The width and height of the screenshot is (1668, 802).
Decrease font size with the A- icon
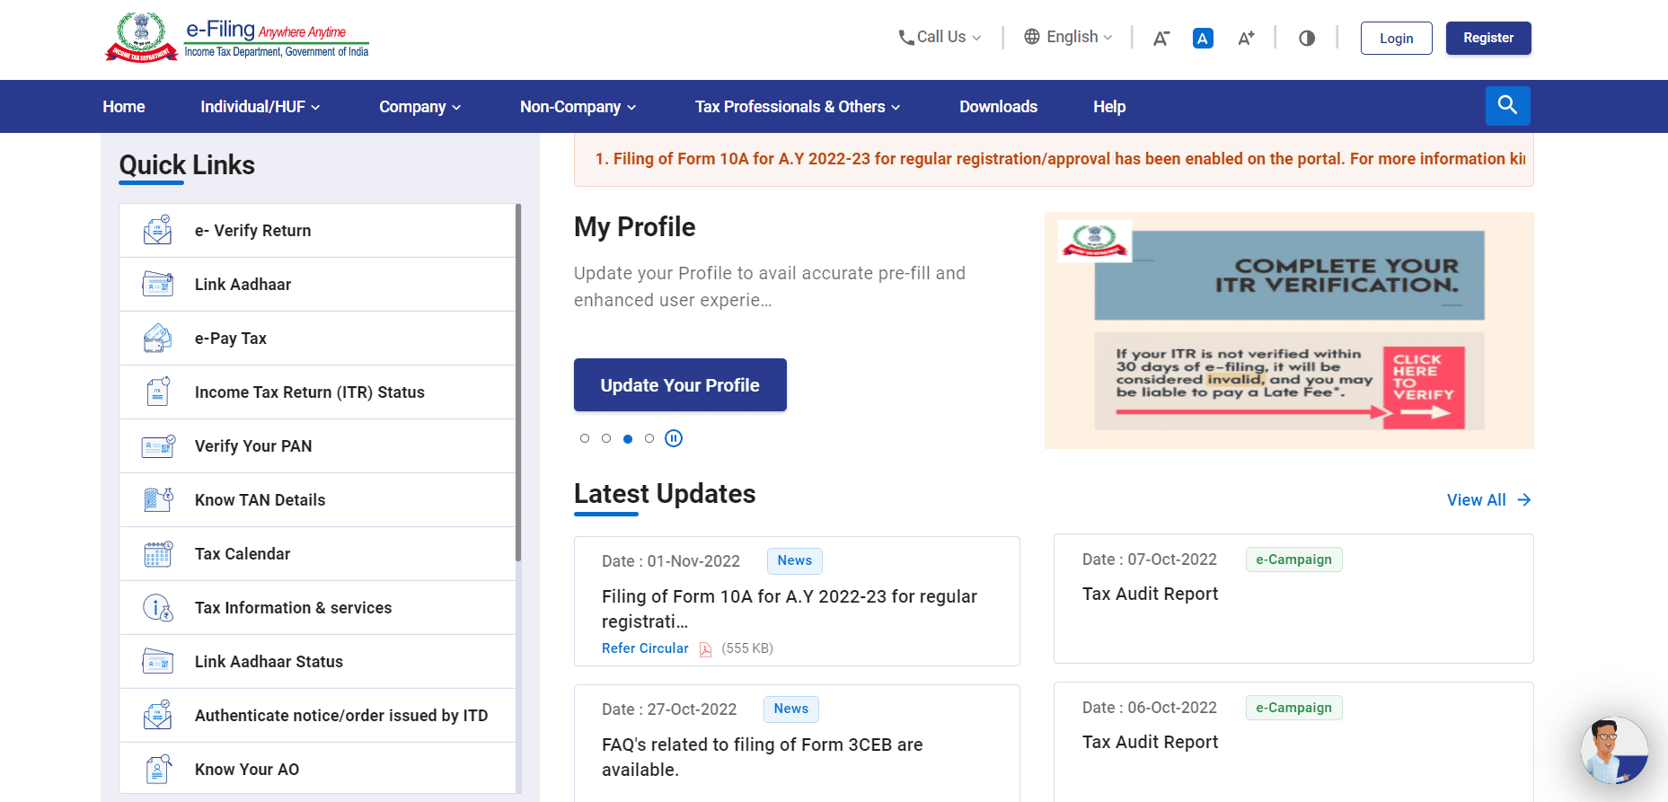click(1161, 38)
